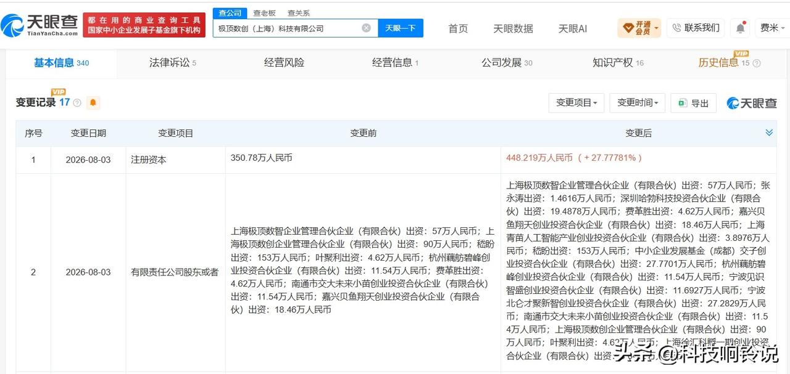Open 天眼数据 navigation link
Screen dimensions: 790x374
coord(513,28)
